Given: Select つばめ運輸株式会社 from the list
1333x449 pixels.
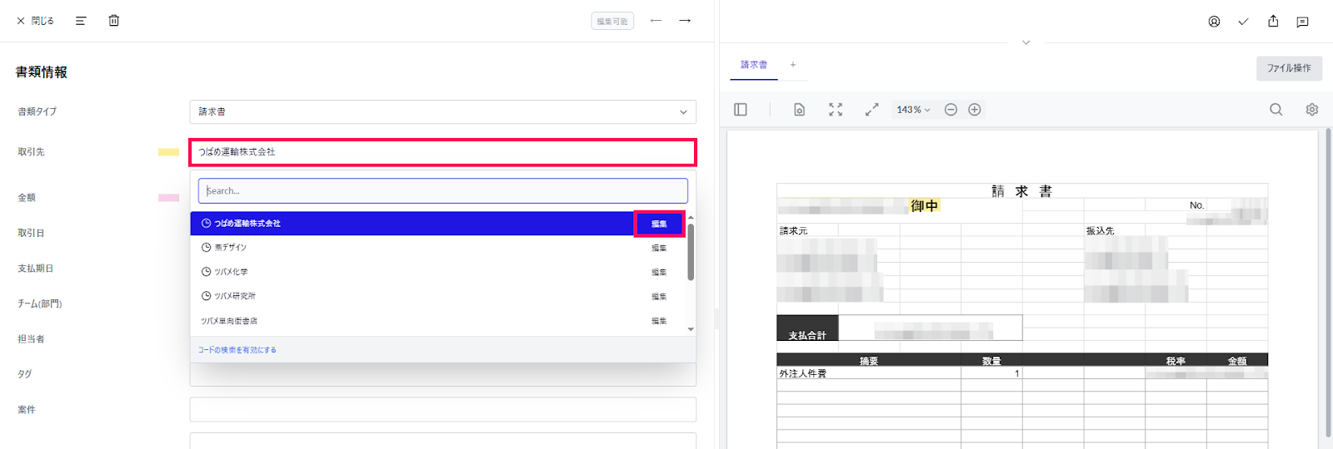Looking at the screenshot, I should (x=412, y=224).
